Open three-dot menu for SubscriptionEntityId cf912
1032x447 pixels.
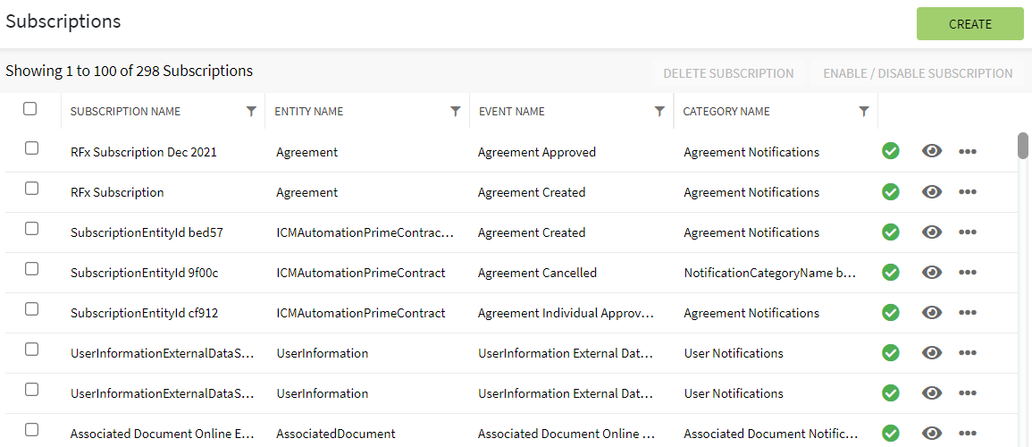(x=967, y=313)
